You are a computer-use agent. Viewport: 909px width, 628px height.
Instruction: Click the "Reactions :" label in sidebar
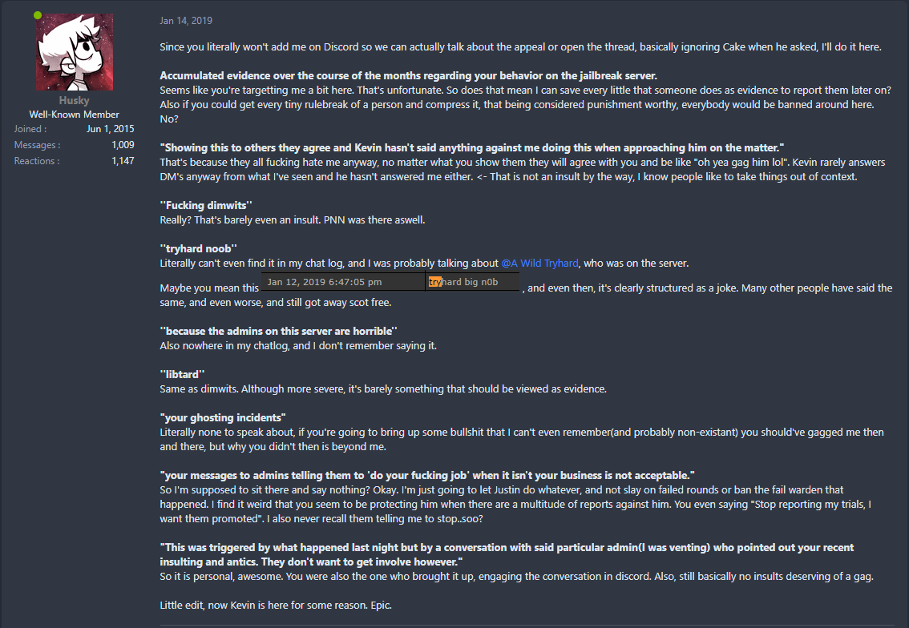coord(36,161)
